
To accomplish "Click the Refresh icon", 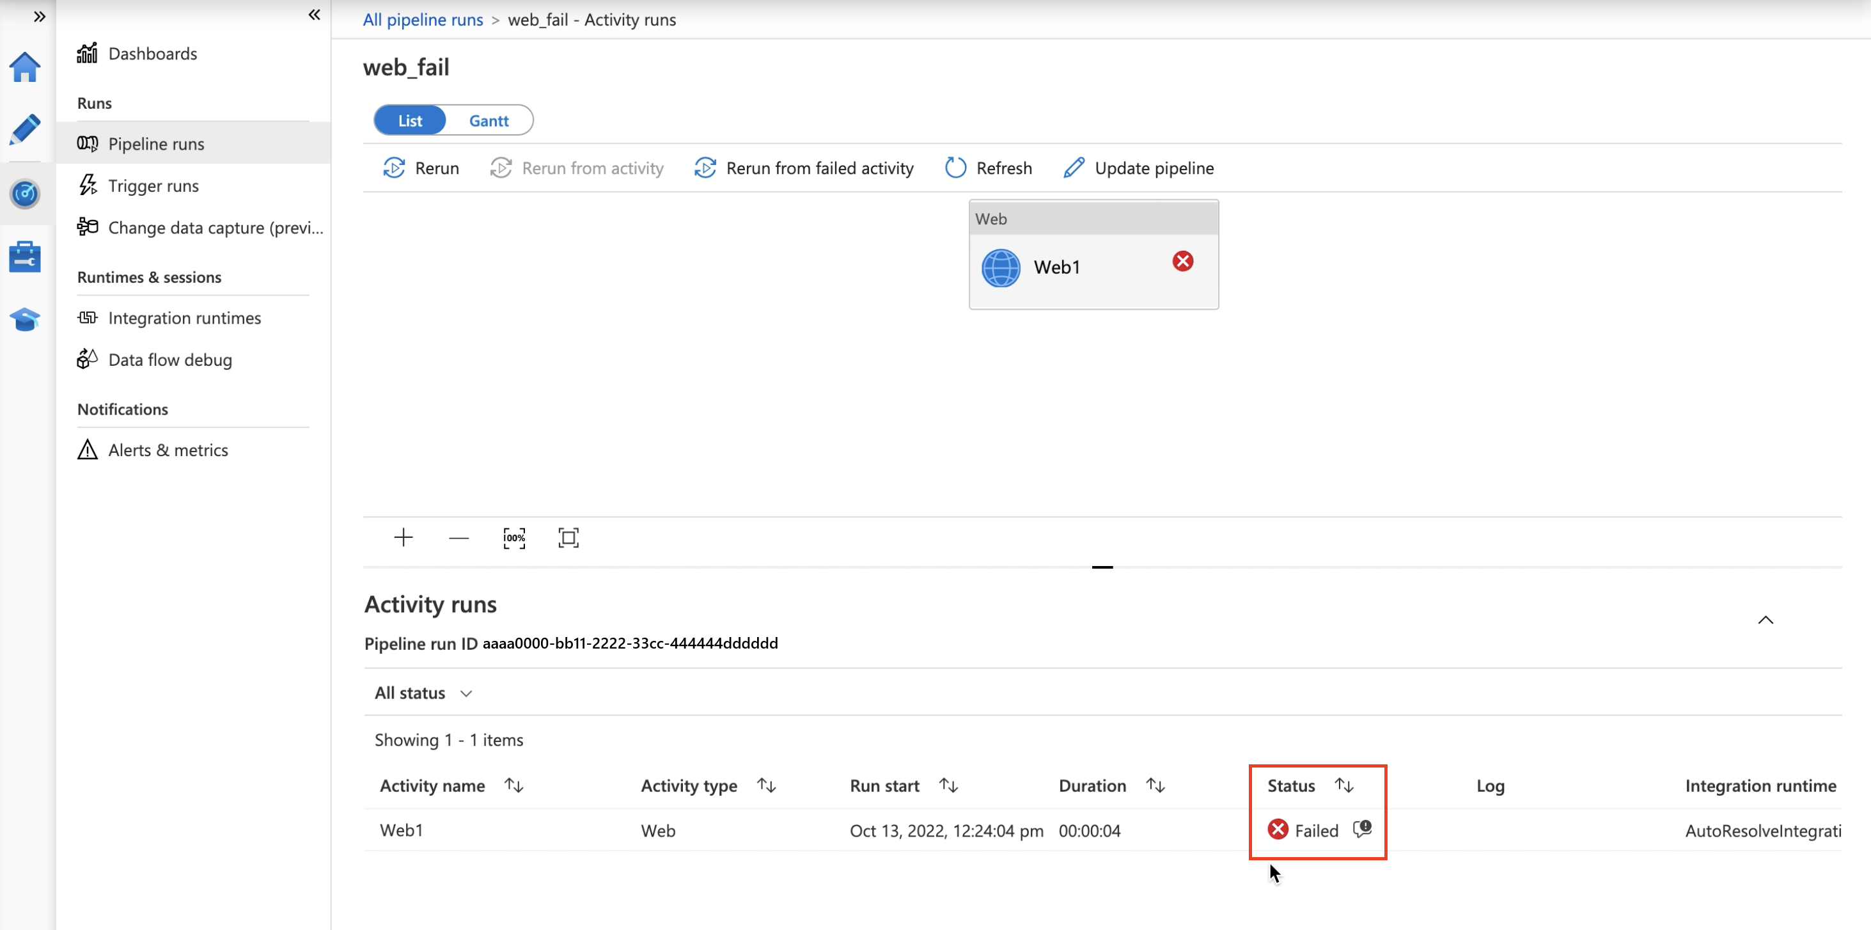I will coord(956,167).
